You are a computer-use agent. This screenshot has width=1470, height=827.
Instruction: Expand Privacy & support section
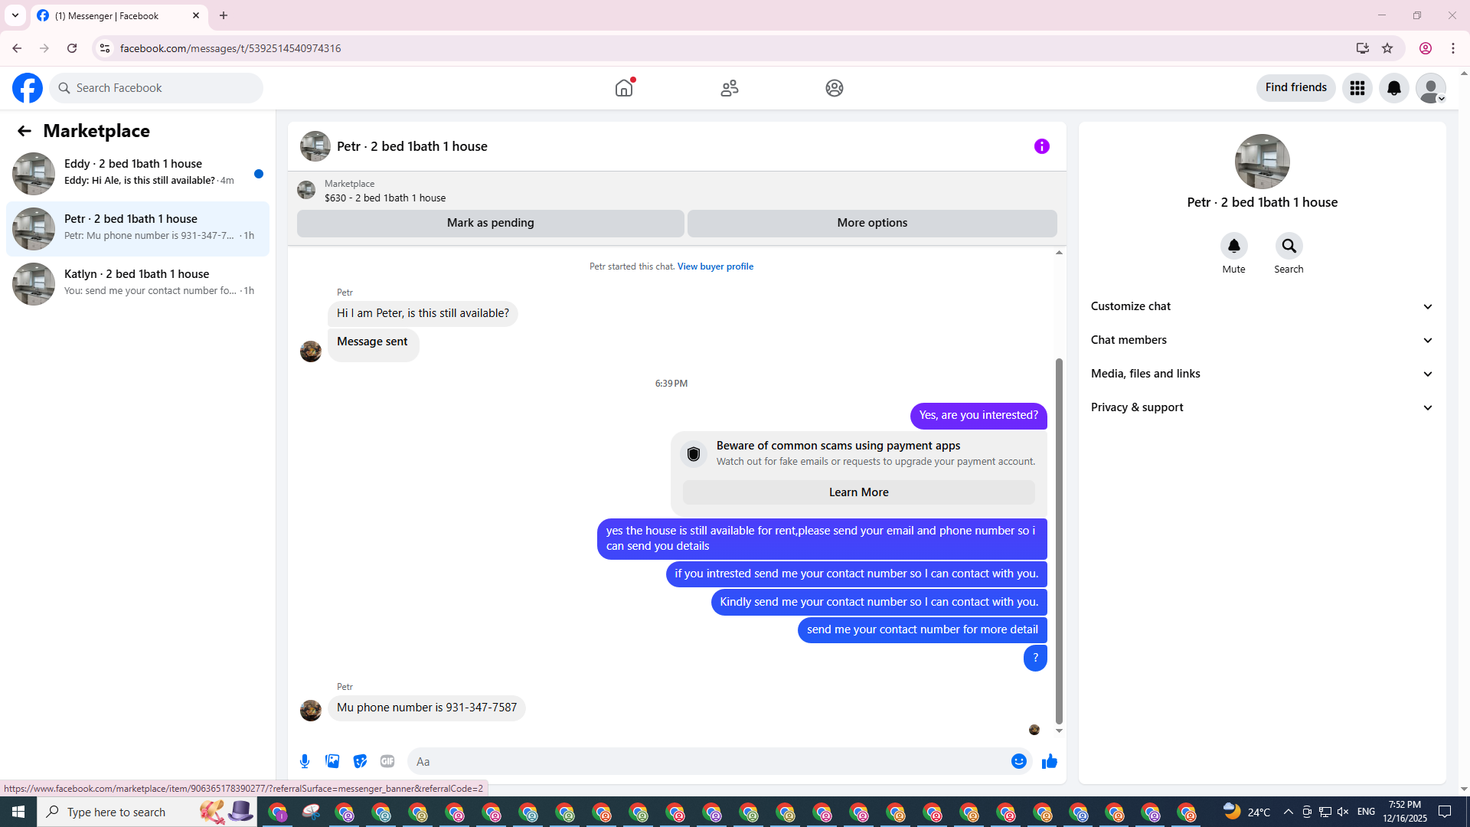coord(1262,407)
